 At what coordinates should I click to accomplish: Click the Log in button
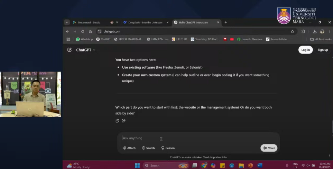pyautogui.click(x=305, y=50)
